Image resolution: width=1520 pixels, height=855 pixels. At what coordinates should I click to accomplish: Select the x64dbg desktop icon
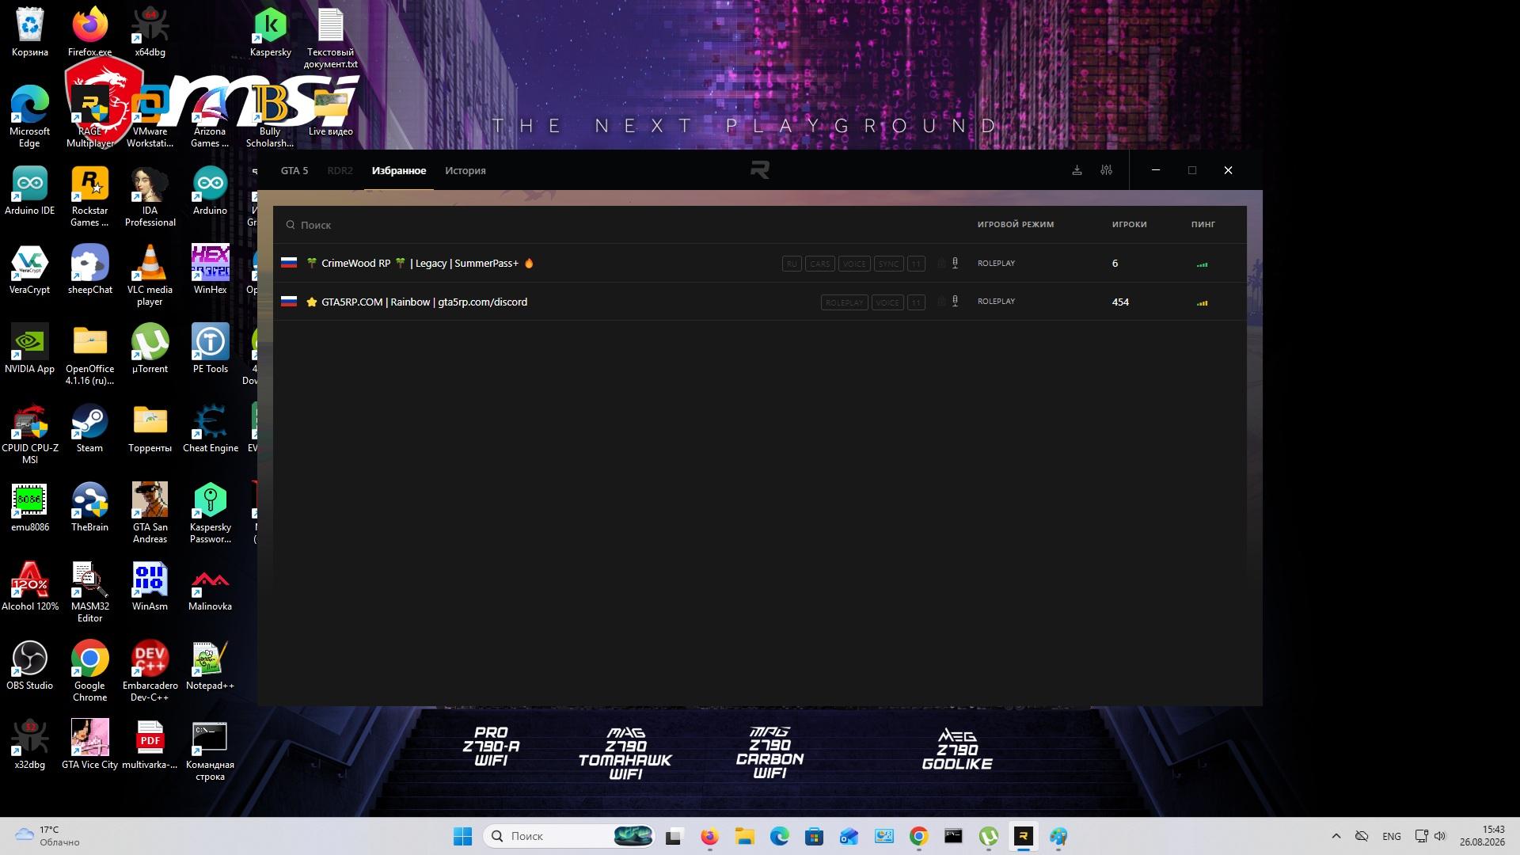(x=150, y=33)
